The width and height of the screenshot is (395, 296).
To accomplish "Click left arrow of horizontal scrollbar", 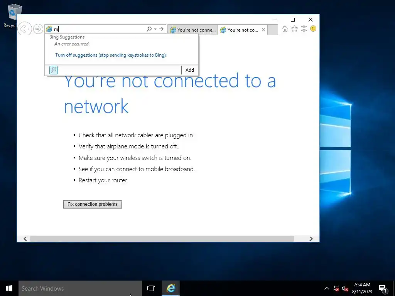I will 25,239.
